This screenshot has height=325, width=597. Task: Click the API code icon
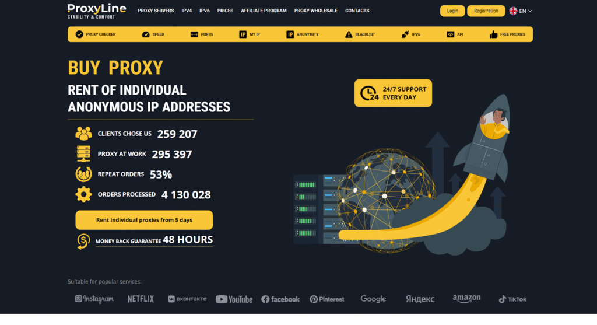tap(450, 34)
